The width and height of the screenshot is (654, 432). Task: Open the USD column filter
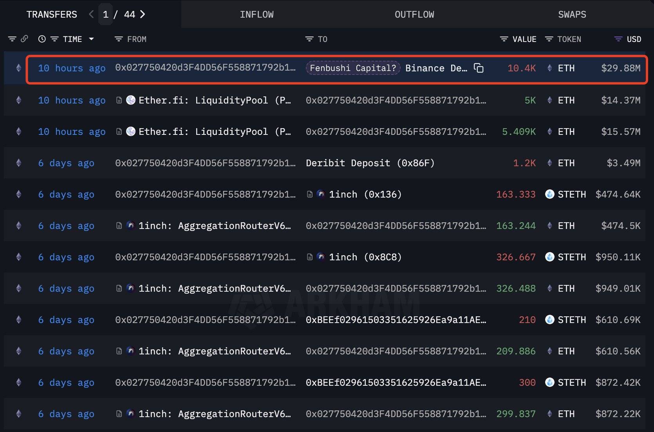pyautogui.click(x=618, y=39)
